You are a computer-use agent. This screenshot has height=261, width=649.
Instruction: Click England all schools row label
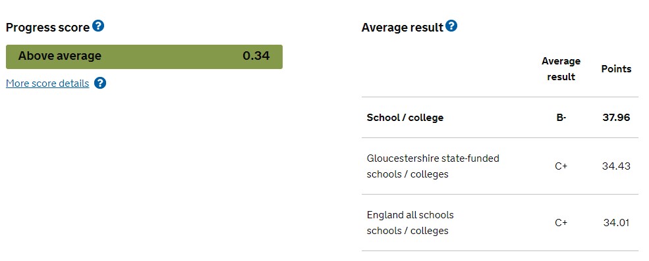pos(410,223)
